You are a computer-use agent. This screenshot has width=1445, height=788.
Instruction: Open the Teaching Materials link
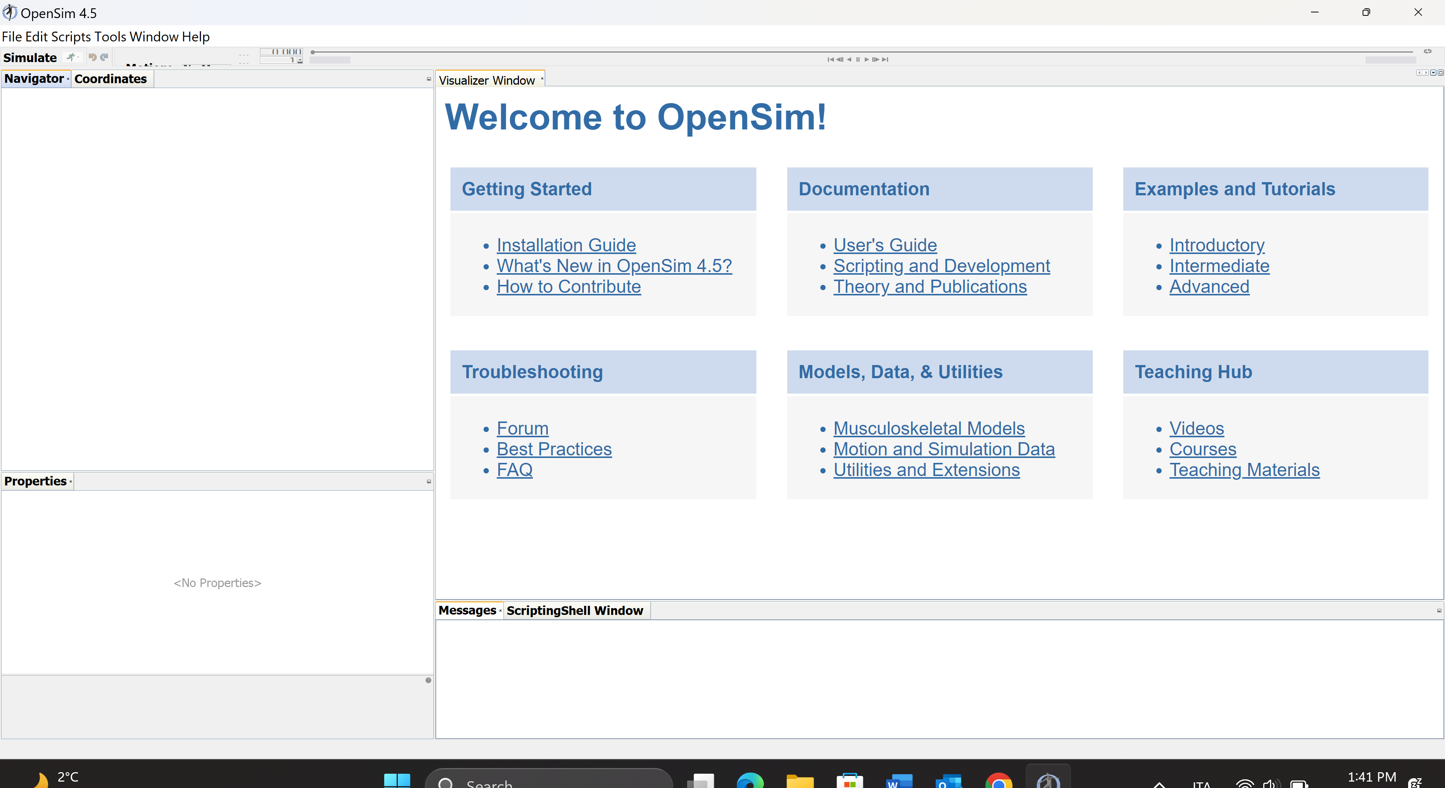click(x=1245, y=470)
